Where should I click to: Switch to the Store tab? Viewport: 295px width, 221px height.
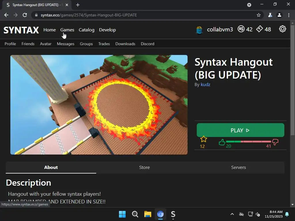(x=144, y=167)
